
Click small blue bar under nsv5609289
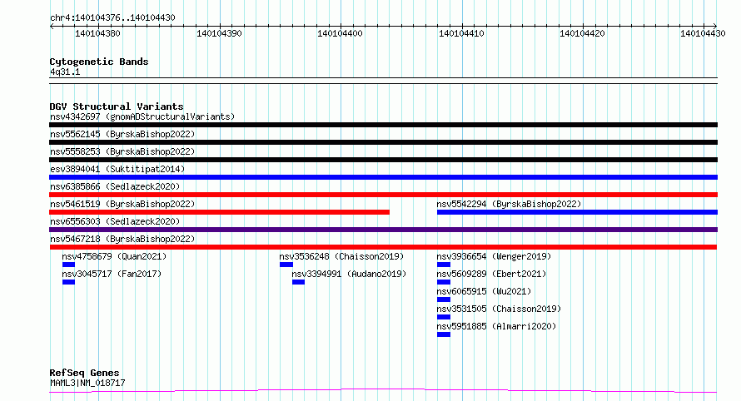point(444,282)
